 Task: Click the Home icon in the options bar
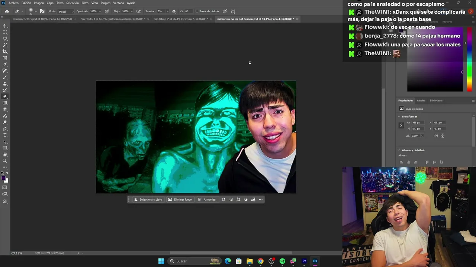(x=7, y=11)
